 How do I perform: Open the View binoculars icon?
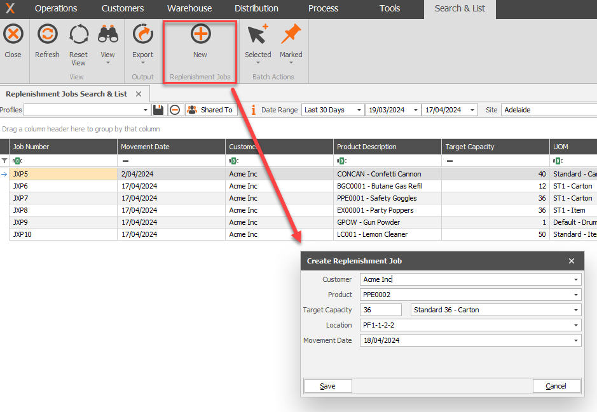(x=107, y=34)
